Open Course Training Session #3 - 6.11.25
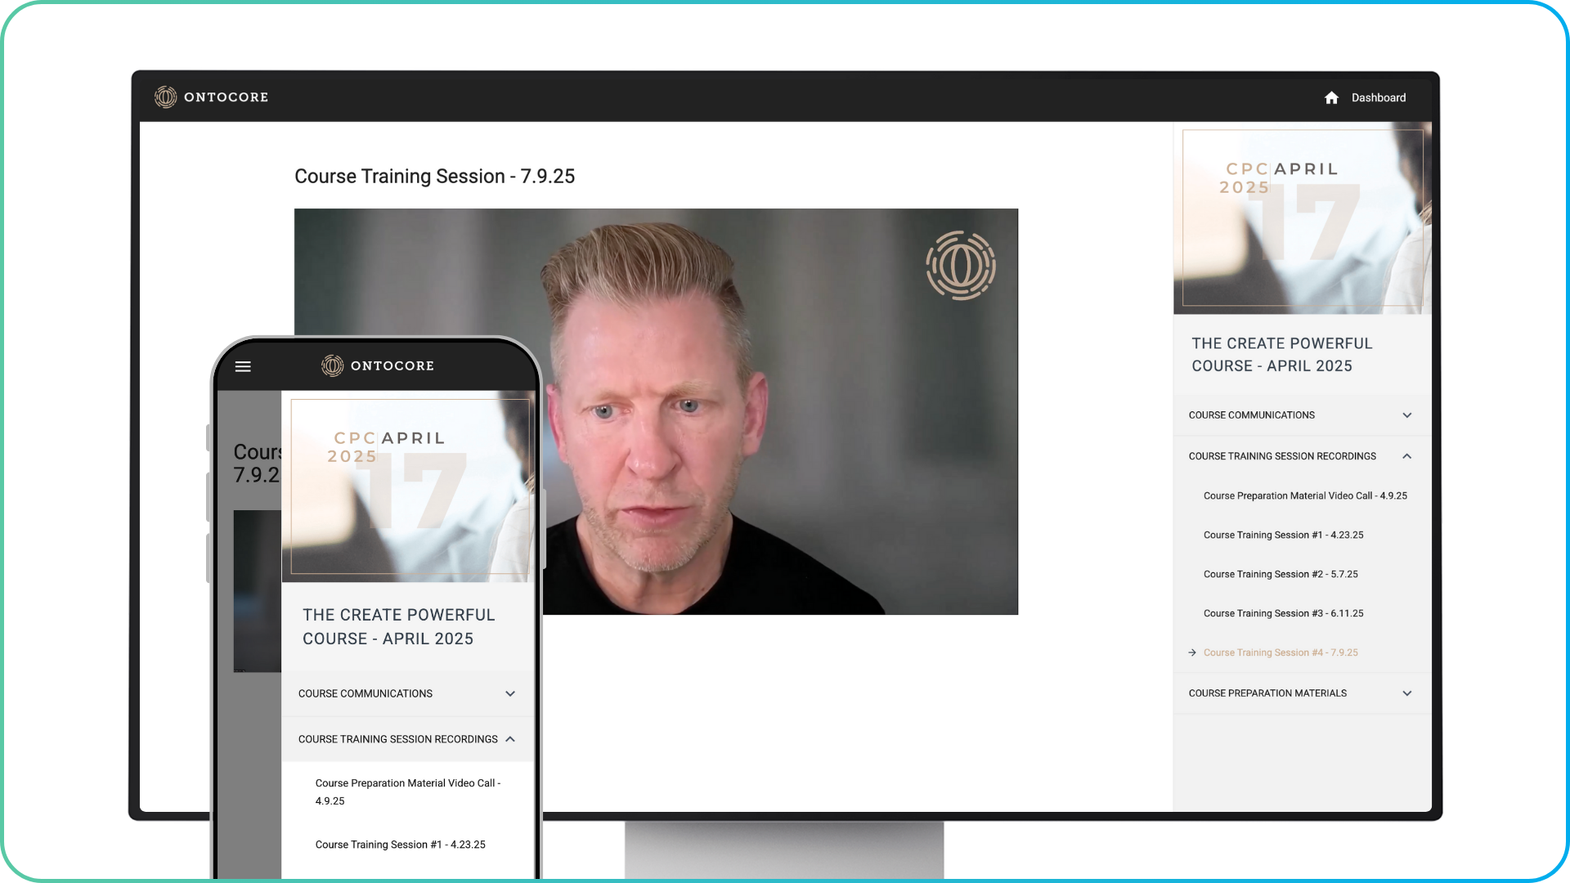 pos(1283,613)
